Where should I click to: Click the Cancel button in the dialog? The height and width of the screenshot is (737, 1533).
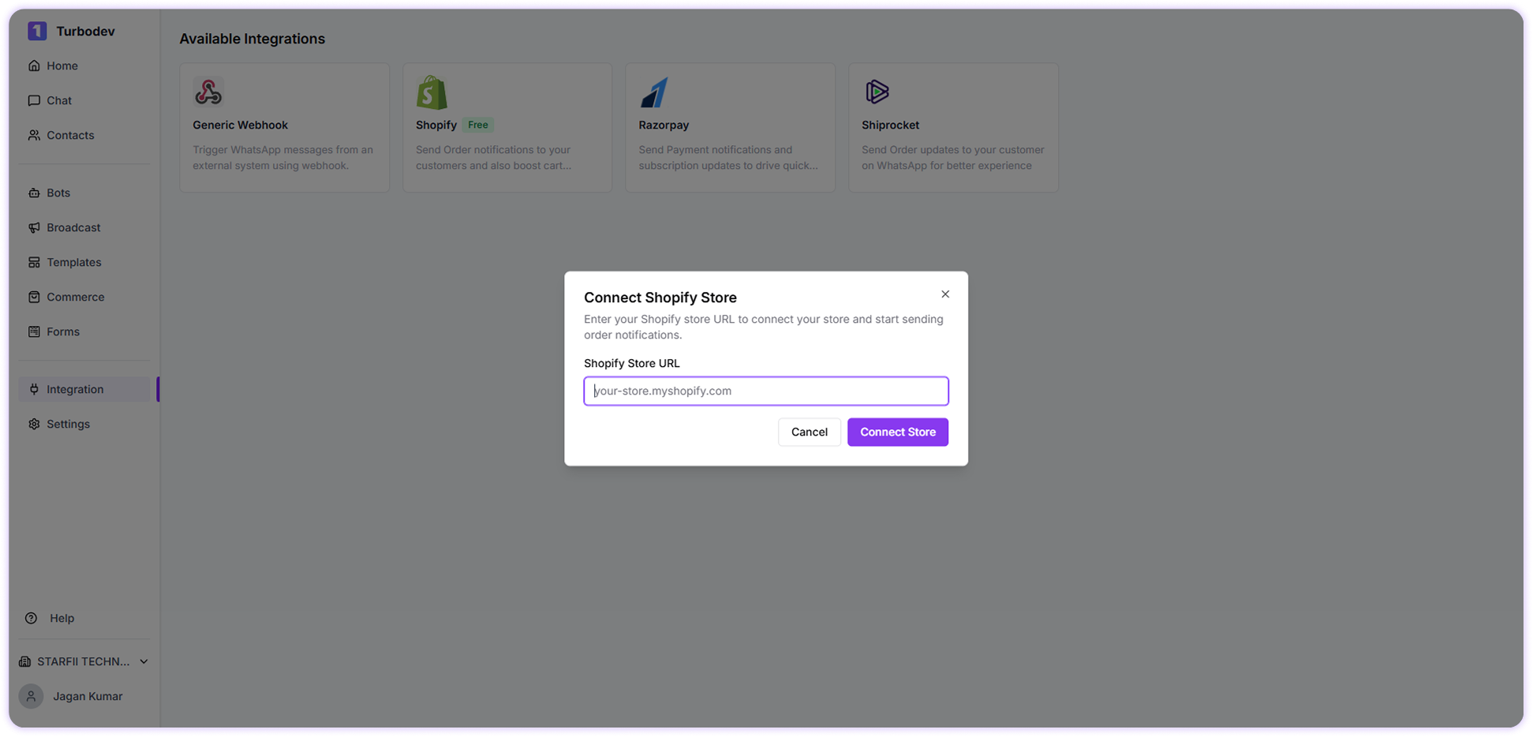[x=809, y=432]
